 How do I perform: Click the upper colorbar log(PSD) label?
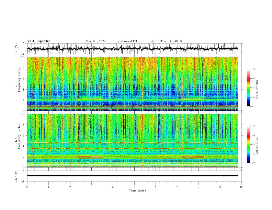point(257,90)
